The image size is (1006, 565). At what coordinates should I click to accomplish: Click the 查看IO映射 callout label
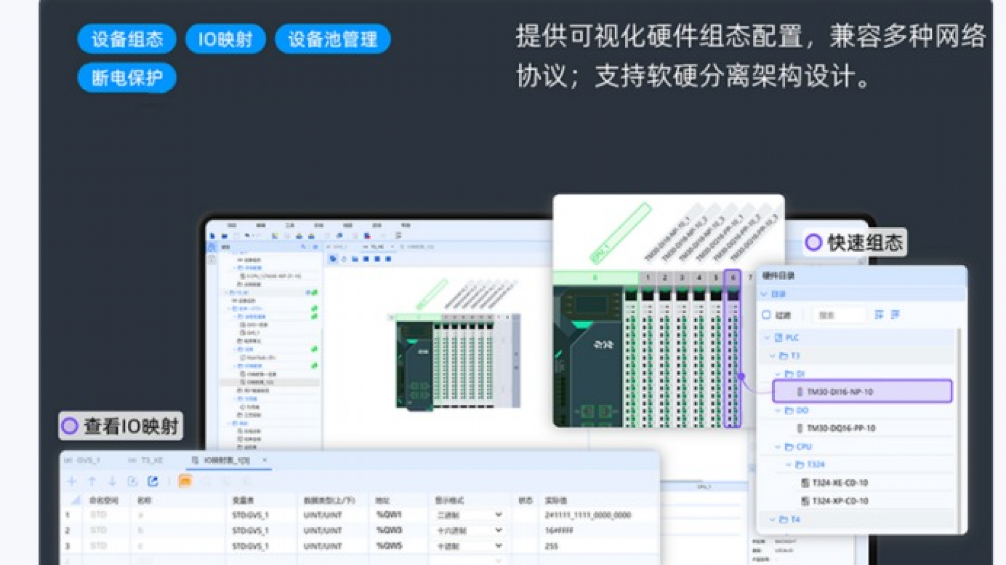121,426
